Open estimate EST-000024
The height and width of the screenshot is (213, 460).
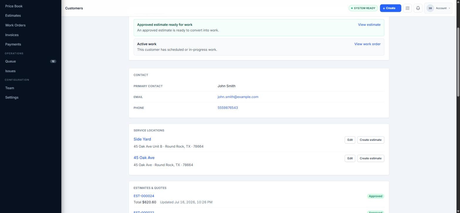coord(144,196)
